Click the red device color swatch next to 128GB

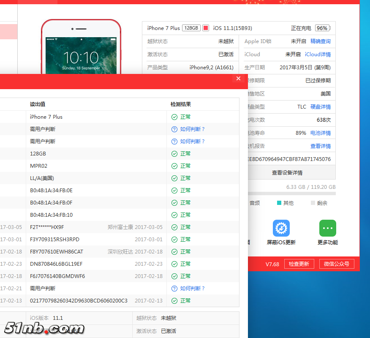[206, 28]
